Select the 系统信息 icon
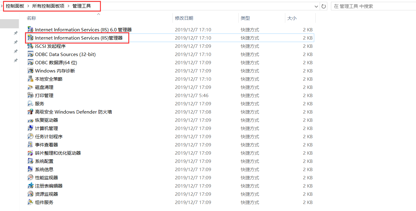416x211 pixels. (30, 169)
